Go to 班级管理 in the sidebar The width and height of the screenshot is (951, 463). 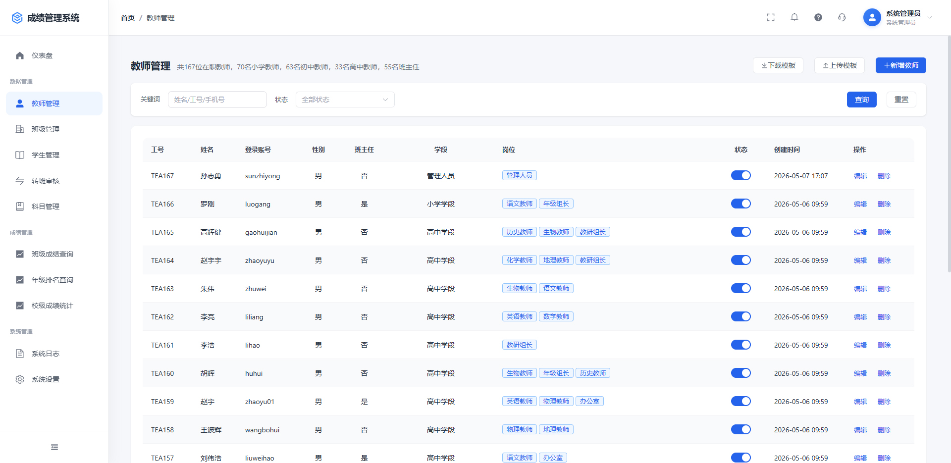[x=54, y=129]
